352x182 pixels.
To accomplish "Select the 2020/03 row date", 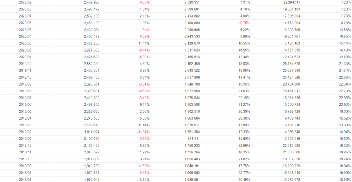I will [25, 43].
